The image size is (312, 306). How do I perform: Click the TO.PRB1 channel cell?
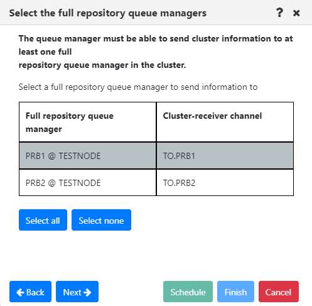coord(225,156)
